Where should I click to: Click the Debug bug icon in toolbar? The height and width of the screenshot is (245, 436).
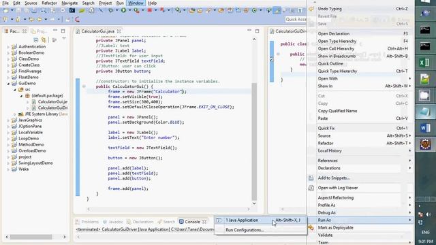pyautogui.click(x=110, y=11)
